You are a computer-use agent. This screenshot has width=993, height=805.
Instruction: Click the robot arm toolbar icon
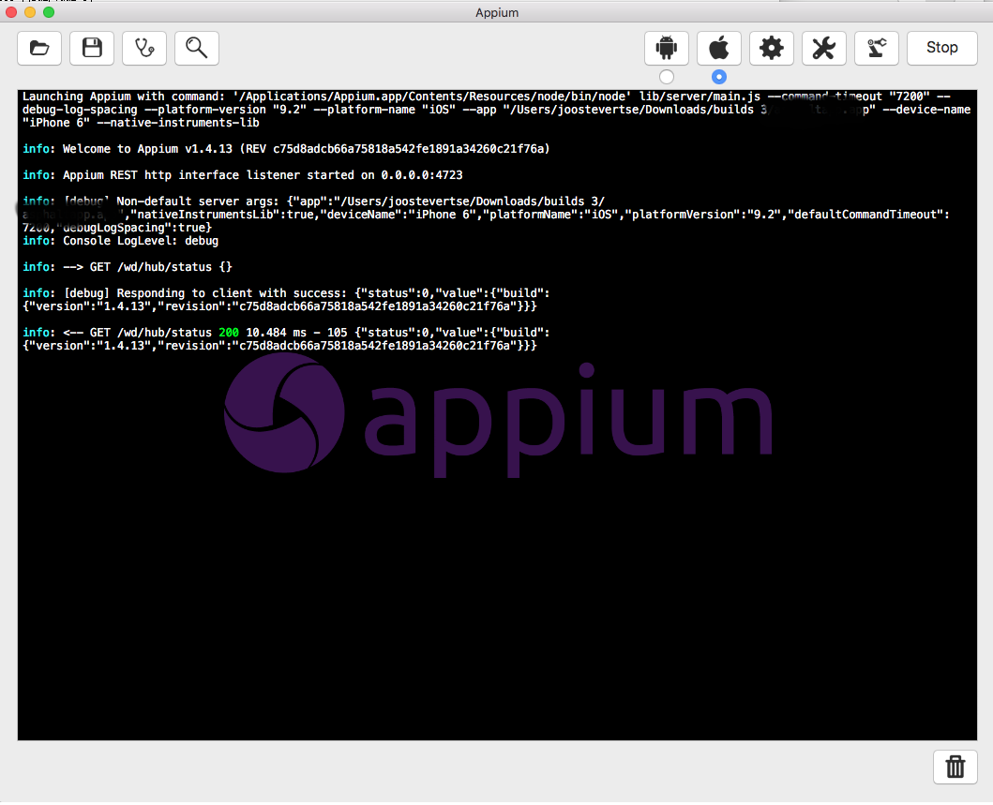click(x=876, y=48)
